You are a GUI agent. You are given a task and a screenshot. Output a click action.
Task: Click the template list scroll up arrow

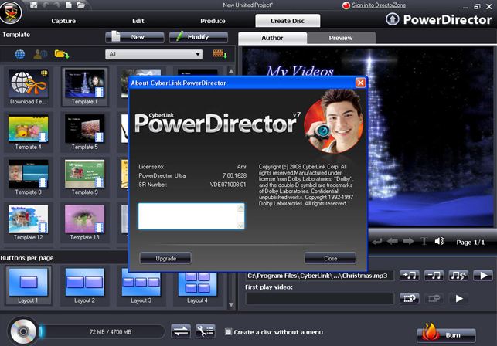(x=231, y=71)
